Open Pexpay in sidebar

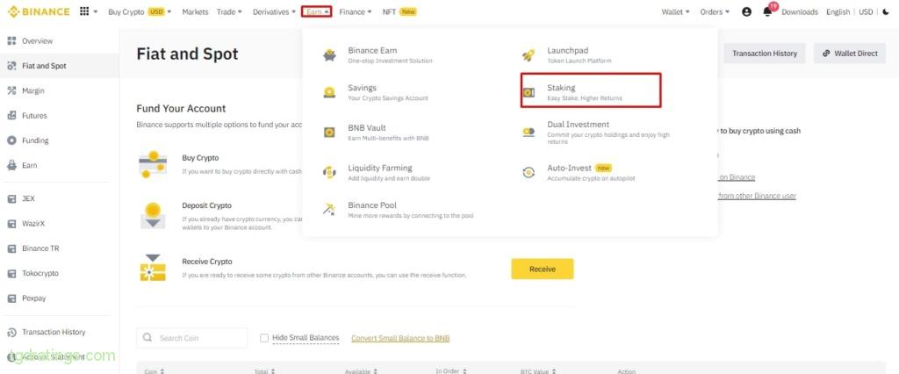pos(26,298)
